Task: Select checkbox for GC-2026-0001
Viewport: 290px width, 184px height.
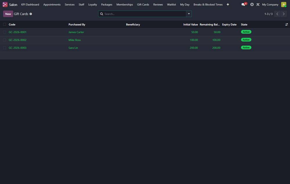Action: point(4,32)
